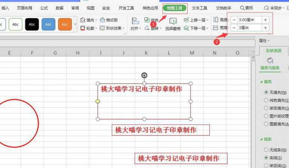Click the rotation handle of selected textbox
This screenshot has width=289, height=168.
[x=144, y=75]
